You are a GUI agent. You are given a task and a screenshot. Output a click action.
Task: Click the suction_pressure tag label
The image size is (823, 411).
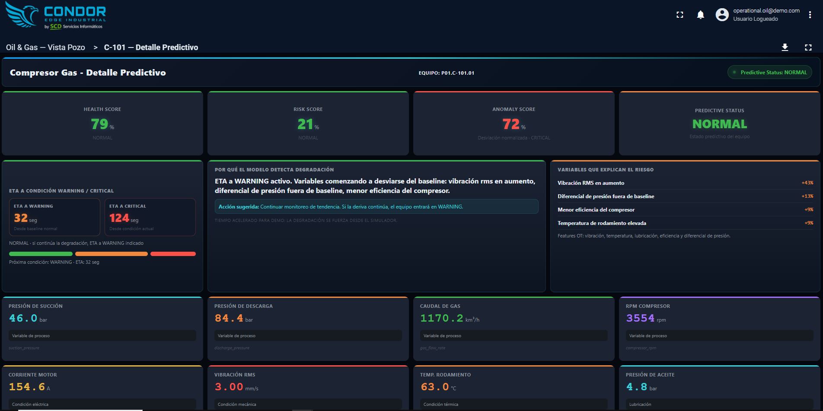click(24, 348)
